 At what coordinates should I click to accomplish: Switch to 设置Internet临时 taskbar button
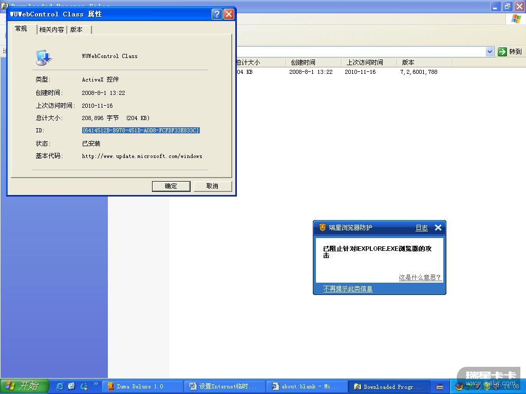pos(225,387)
